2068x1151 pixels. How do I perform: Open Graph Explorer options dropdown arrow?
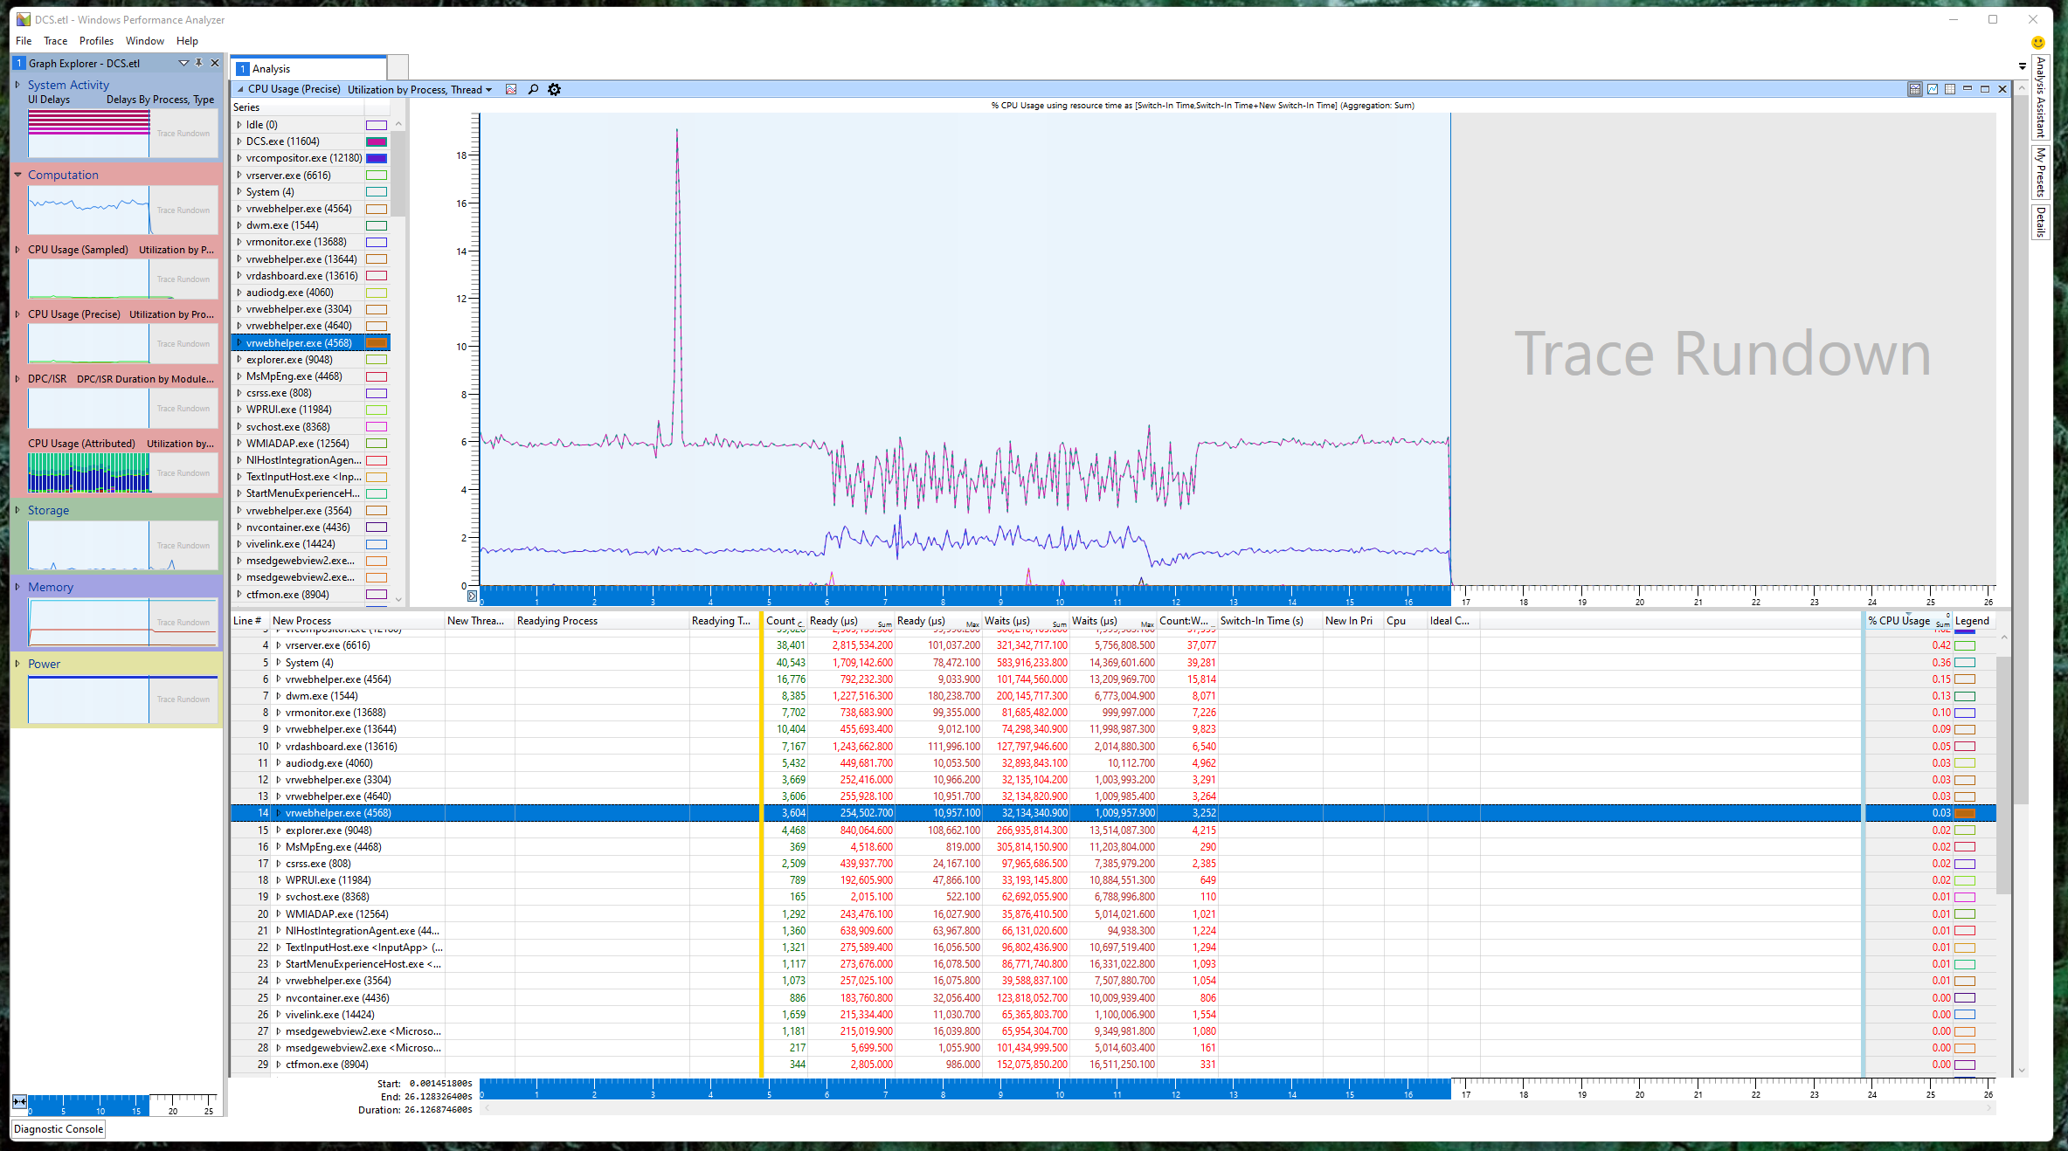(x=183, y=63)
